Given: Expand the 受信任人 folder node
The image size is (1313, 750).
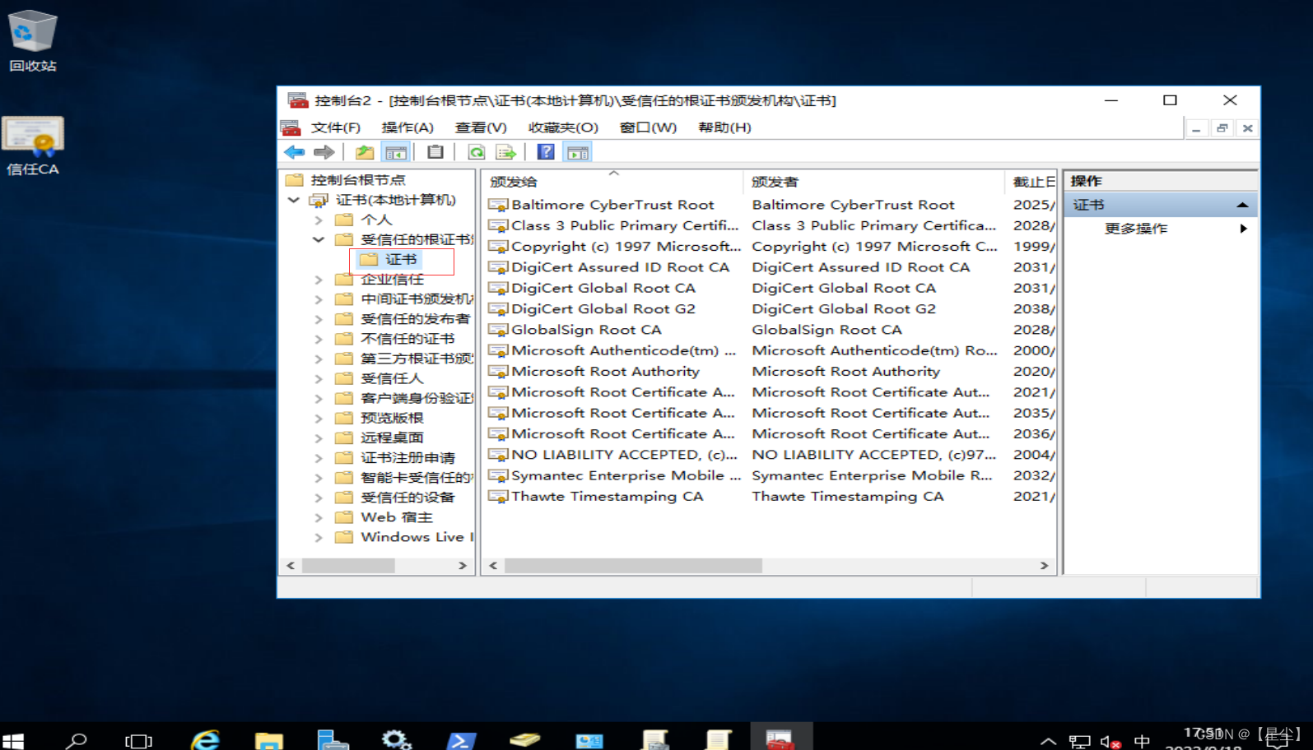Looking at the screenshot, I should point(319,379).
